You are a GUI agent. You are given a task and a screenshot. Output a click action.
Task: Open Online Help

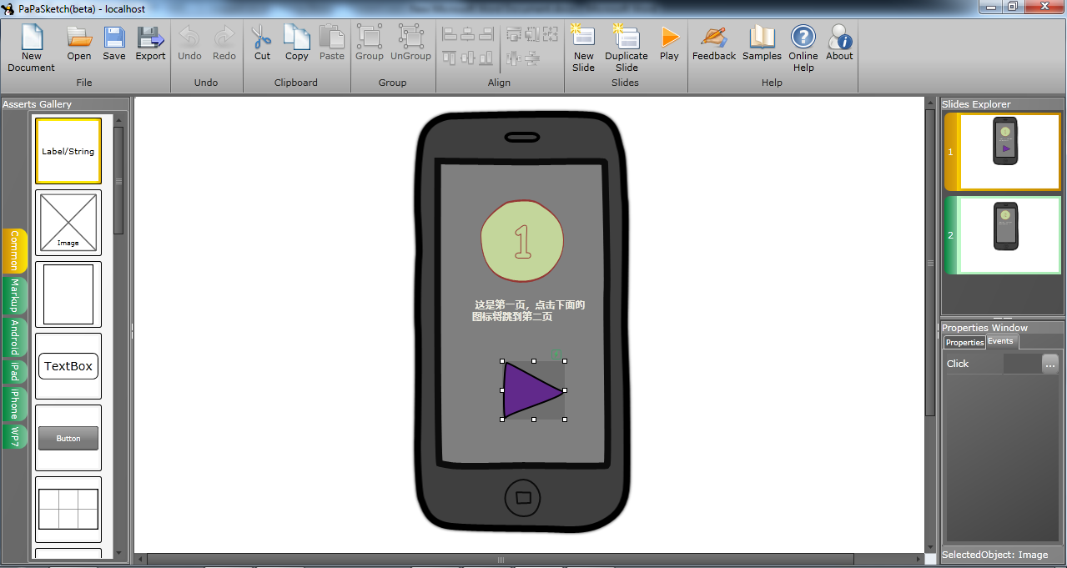click(x=803, y=48)
